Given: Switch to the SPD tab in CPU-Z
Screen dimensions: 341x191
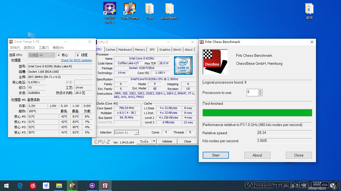Looking at the screenshot, I should [152, 50].
